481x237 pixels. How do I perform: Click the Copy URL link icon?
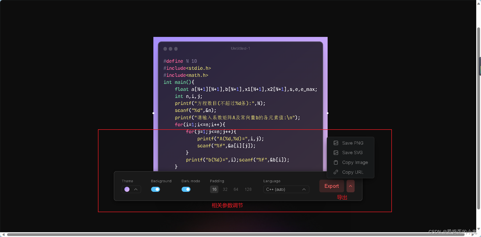click(336, 172)
